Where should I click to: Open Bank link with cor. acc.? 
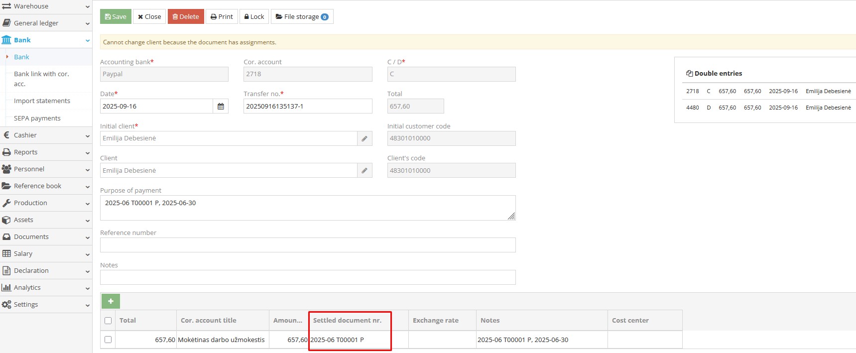click(x=41, y=79)
